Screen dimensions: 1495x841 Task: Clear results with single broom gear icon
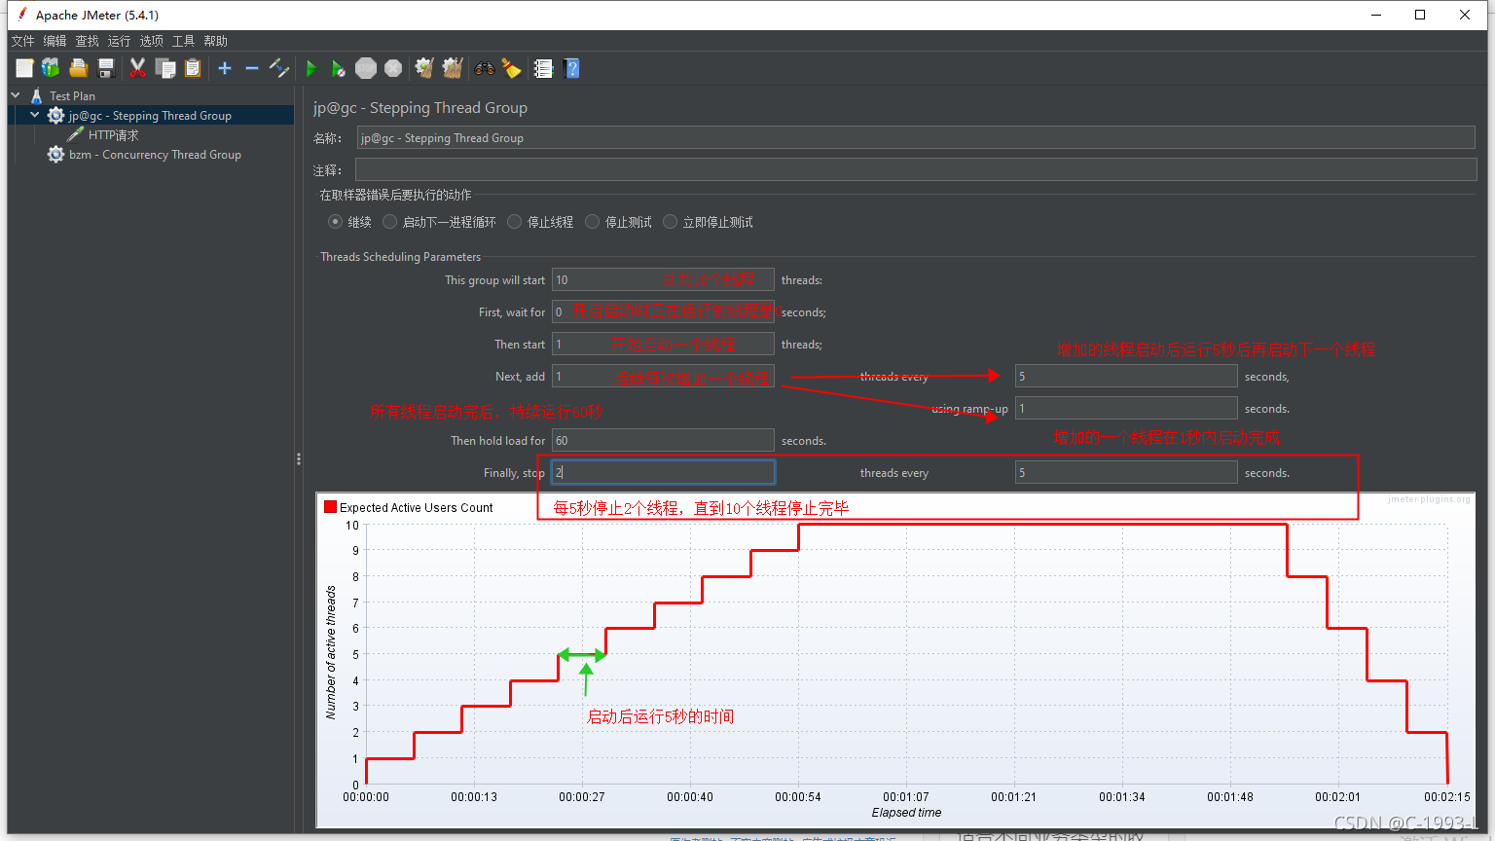point(424,68)
